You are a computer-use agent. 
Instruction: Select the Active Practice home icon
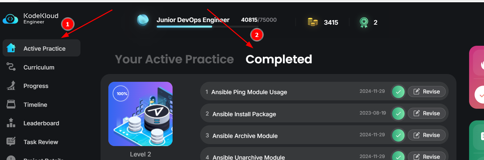tap(11, 48)
